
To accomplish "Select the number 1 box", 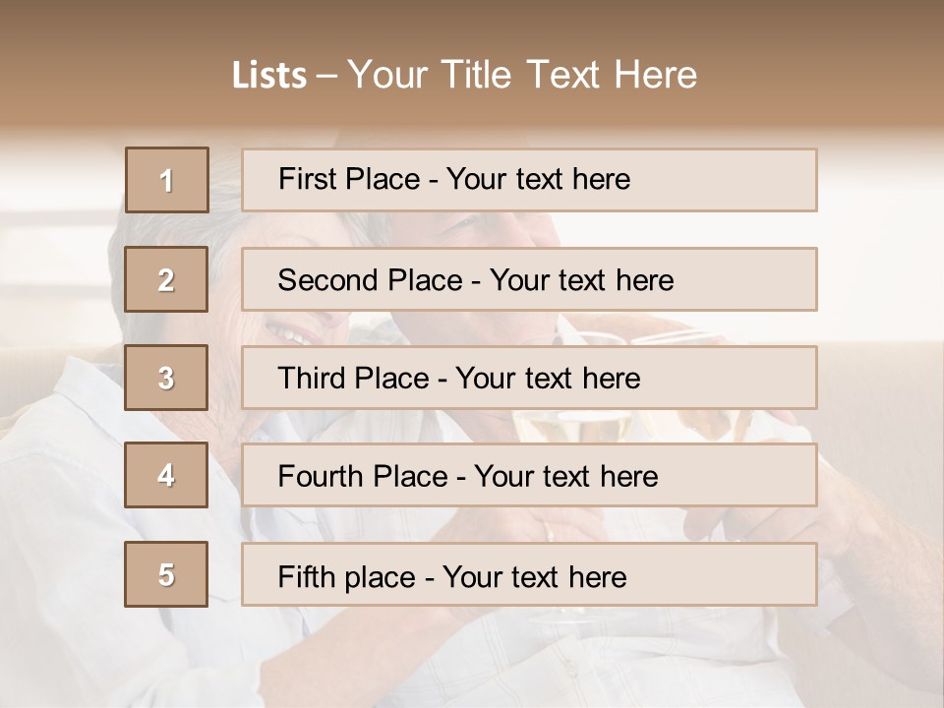I will click(167, 180).
